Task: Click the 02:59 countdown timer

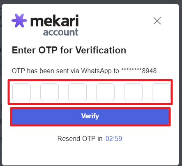Action: 114,138
